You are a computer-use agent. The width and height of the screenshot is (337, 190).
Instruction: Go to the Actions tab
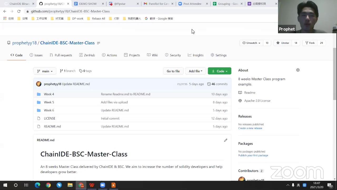pyautogui.click(x=109, y=55)
